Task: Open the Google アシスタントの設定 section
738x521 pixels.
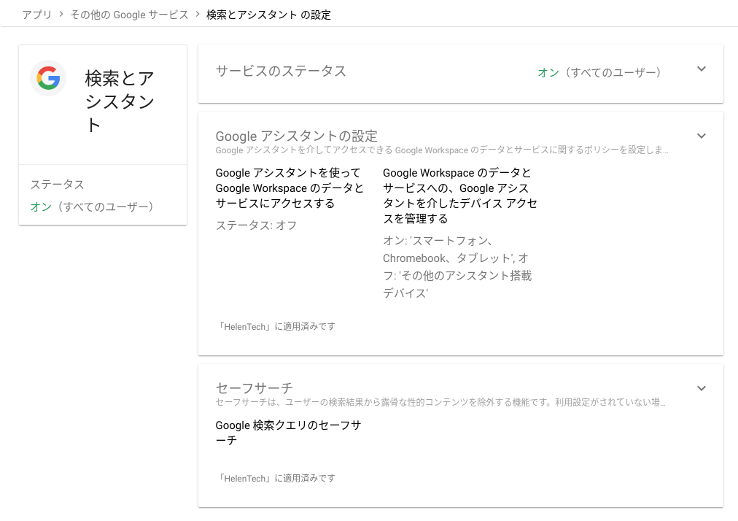Action: pos(296,136)
